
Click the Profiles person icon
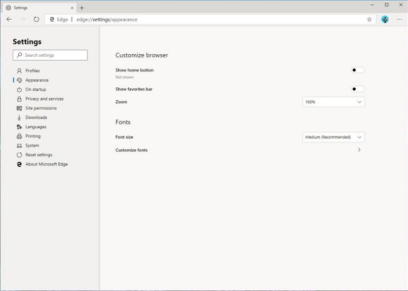tap(19, 71)
